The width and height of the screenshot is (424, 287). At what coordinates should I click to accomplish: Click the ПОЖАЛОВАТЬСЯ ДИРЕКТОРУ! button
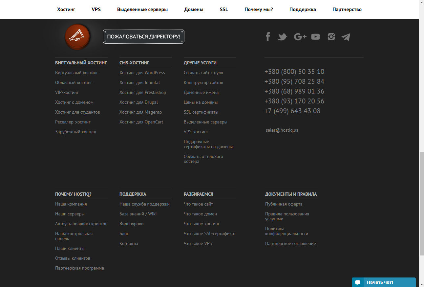144,36
